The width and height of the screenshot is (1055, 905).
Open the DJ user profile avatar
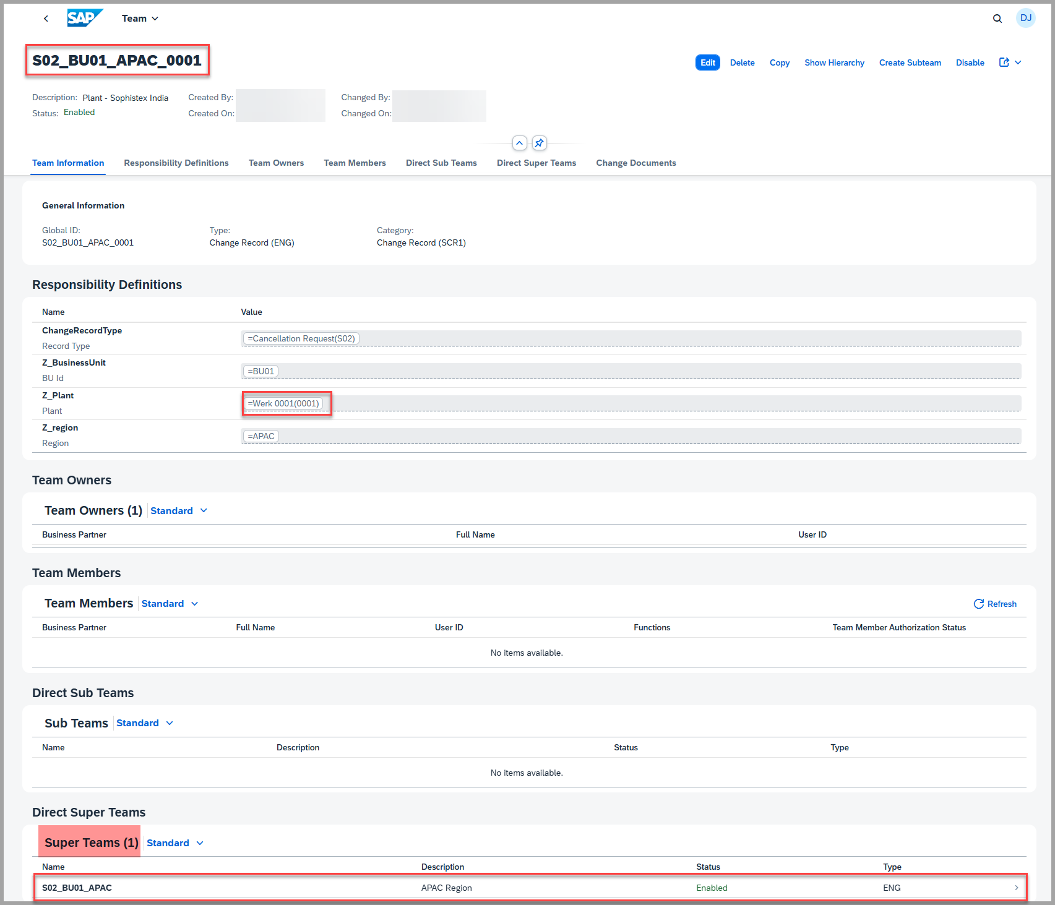point(1025,18)
